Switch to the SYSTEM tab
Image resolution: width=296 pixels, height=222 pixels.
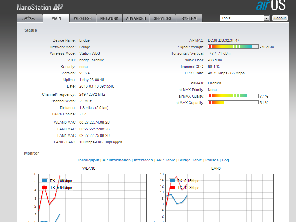(189, 18)
